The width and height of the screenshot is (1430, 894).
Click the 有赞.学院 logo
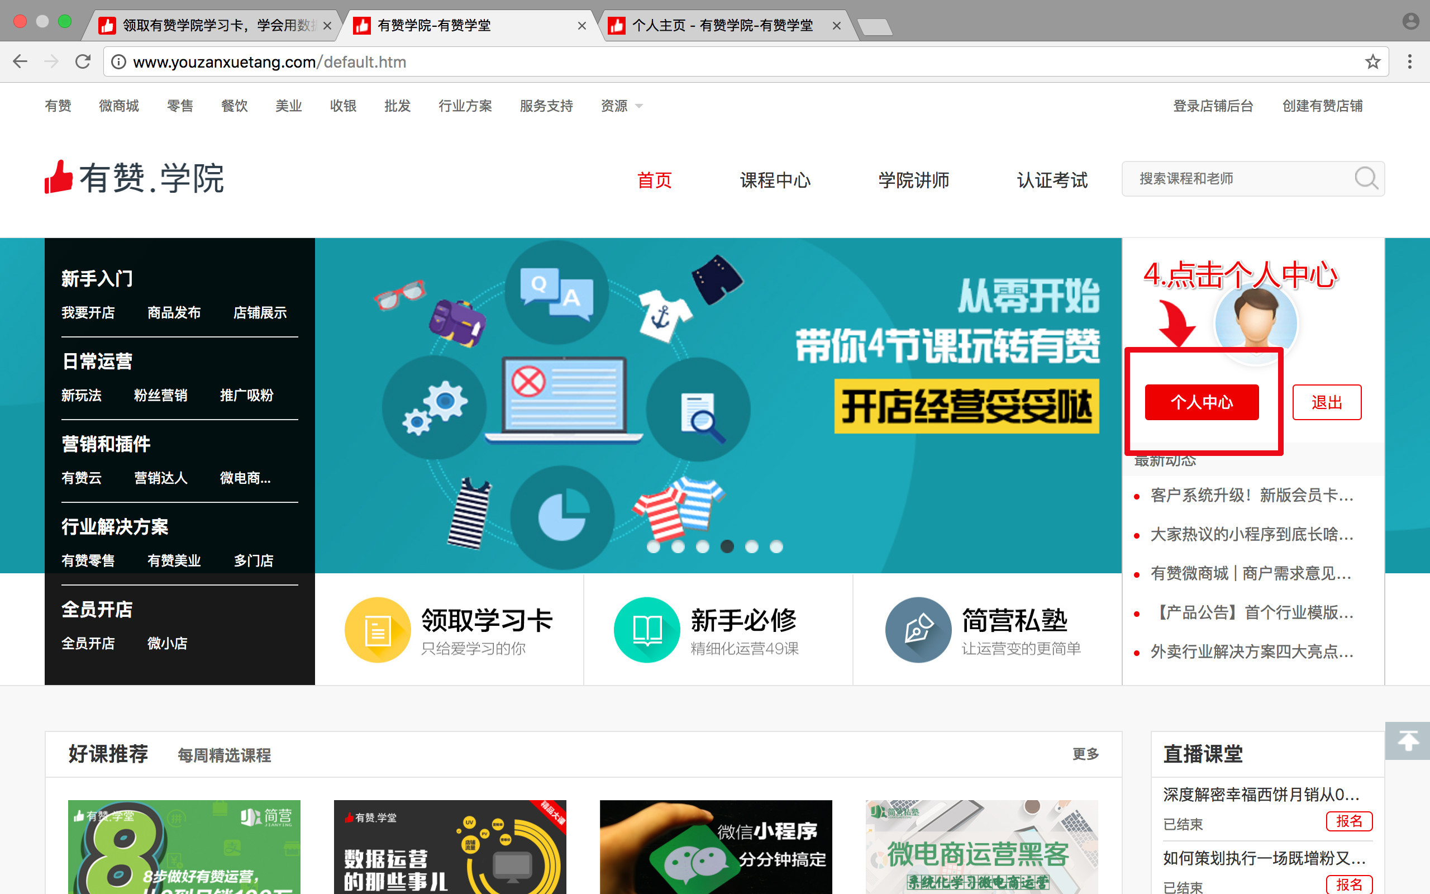134,177
